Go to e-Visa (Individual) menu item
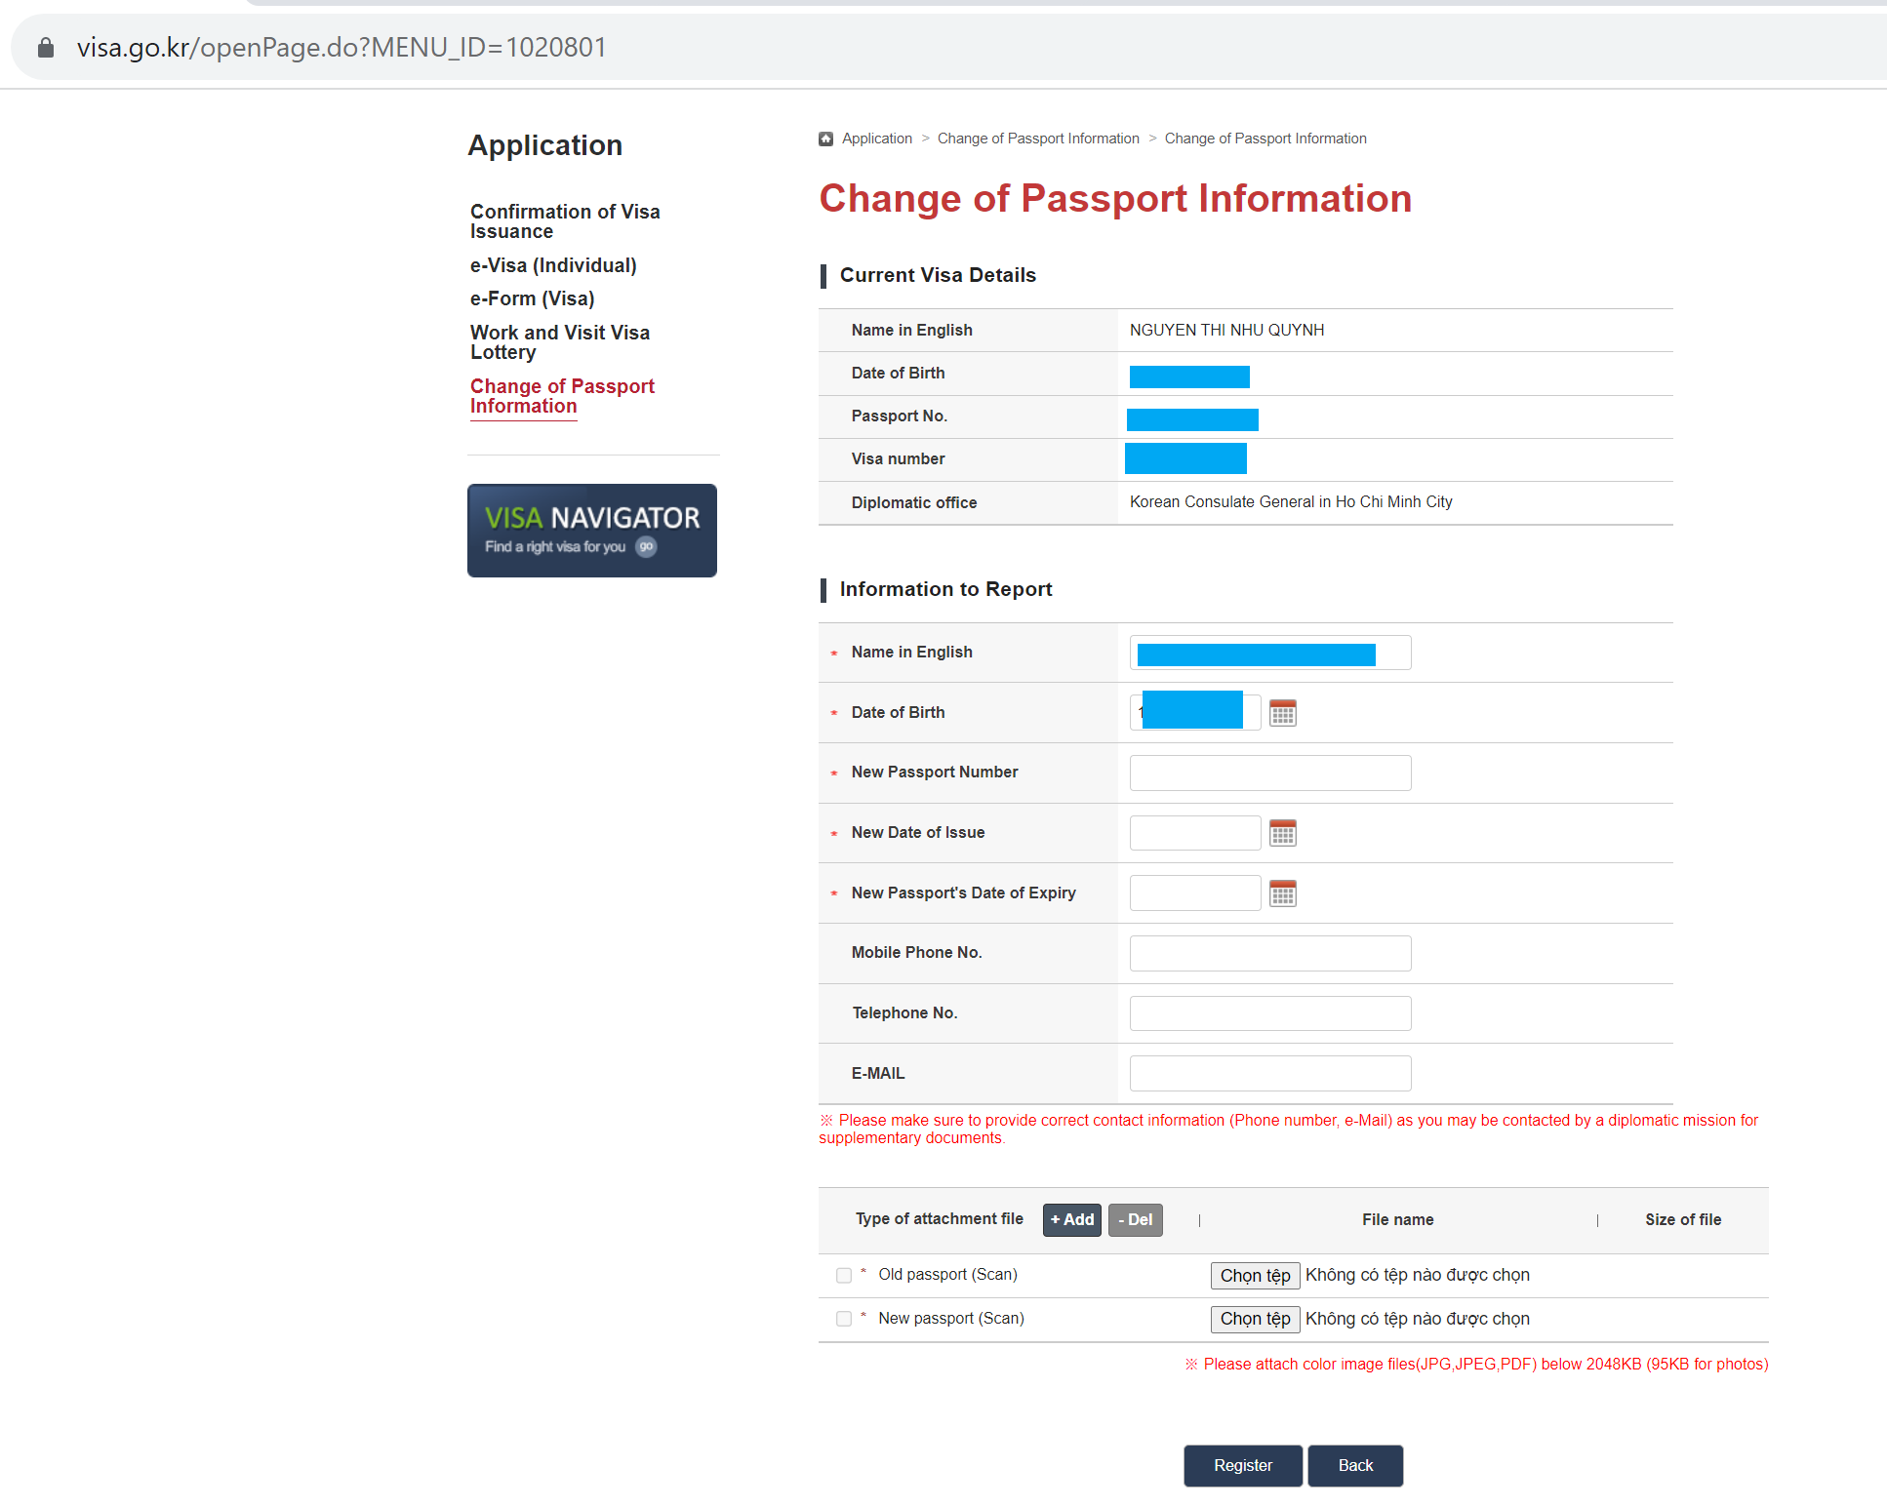Screen dimensions: 1887x1507 [x=553, y=265]
